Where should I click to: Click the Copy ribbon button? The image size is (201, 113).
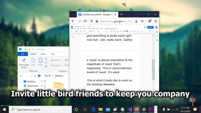coord(33,62)
